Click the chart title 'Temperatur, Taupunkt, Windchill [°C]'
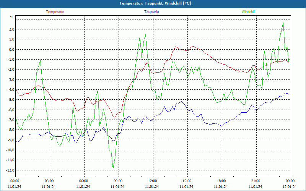This screenshot has height=191, width=306. tap(155, 3)
